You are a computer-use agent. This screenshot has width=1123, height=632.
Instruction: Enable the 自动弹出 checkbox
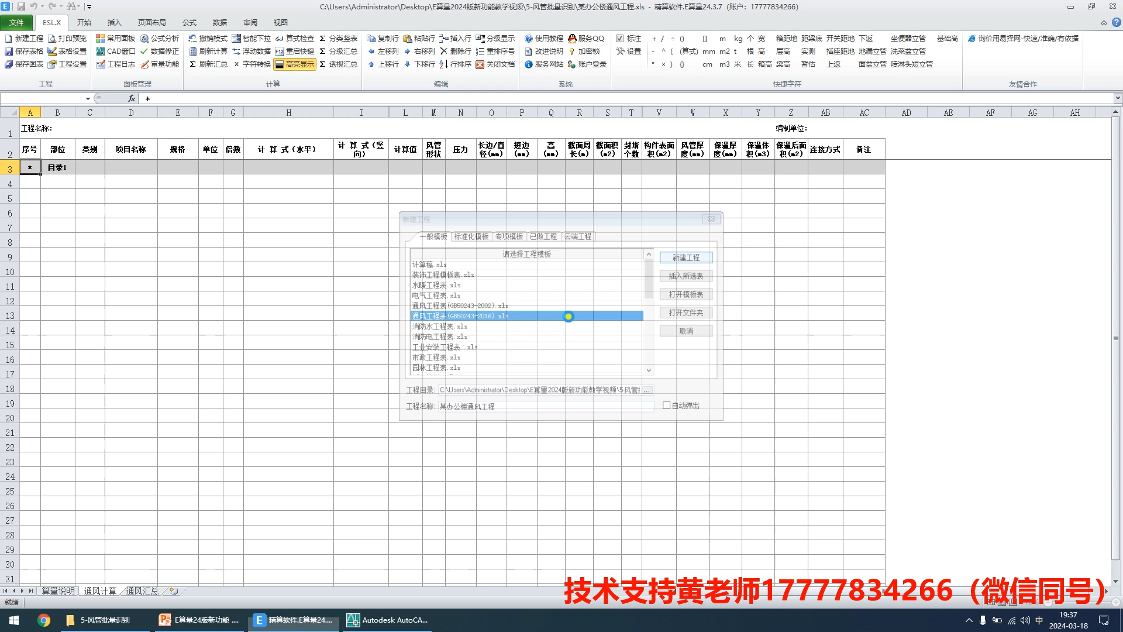(x=666, y=406)
